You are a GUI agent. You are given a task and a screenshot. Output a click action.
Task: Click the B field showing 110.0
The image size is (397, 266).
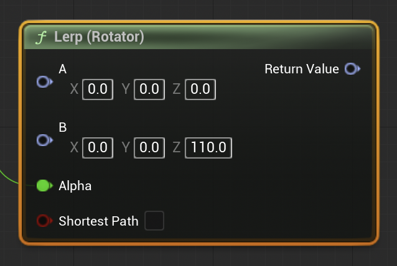(208, 148)
